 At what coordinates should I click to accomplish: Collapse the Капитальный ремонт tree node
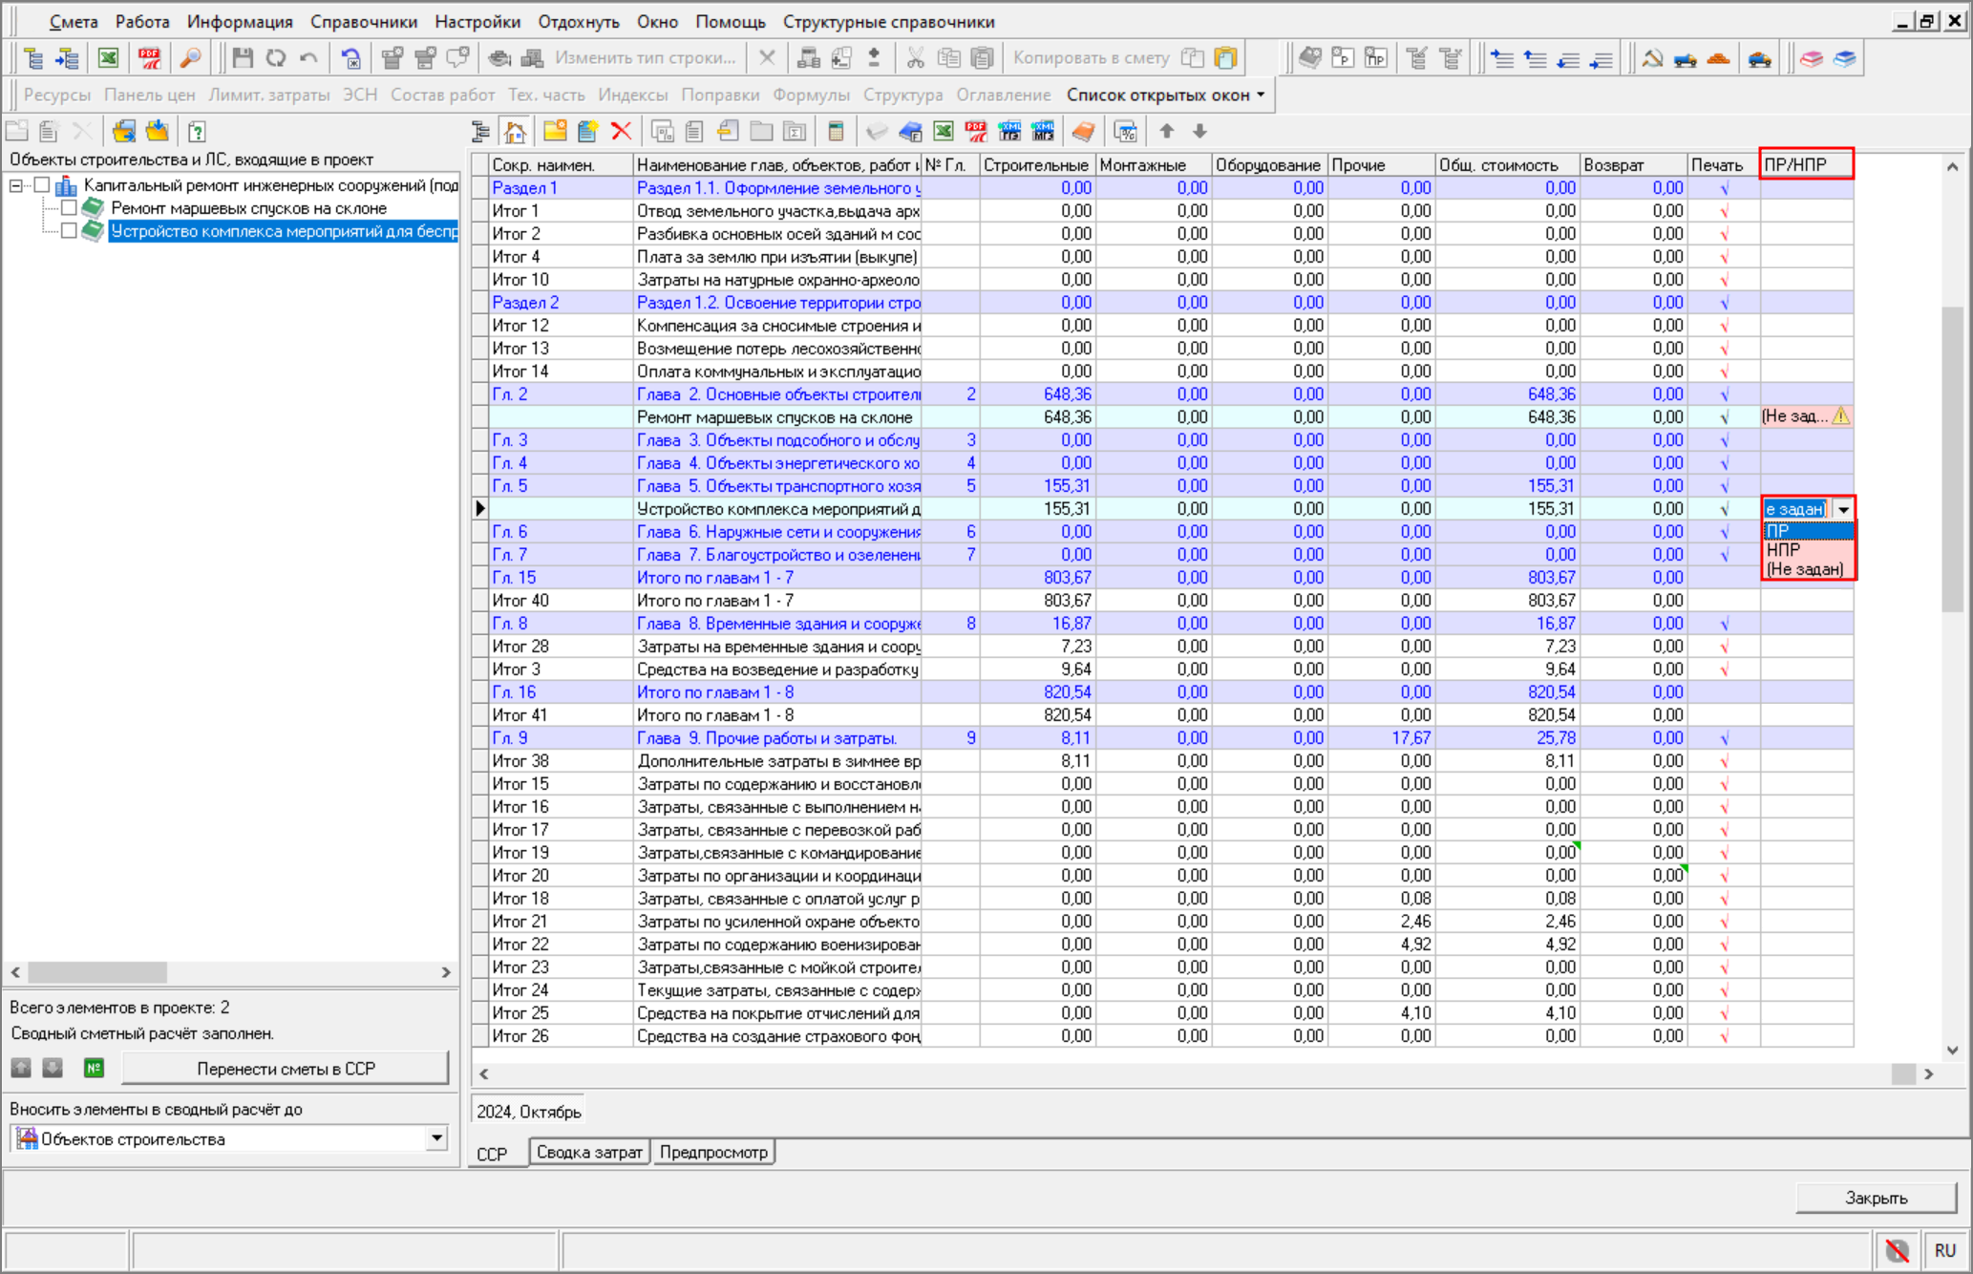pos(16,185)
